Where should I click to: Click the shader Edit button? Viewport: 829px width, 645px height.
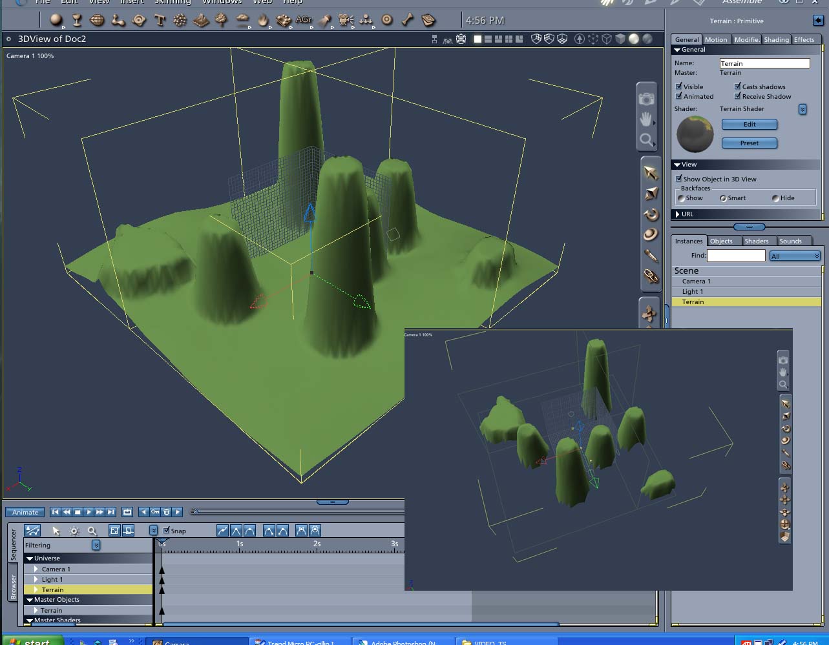point(750,124)
